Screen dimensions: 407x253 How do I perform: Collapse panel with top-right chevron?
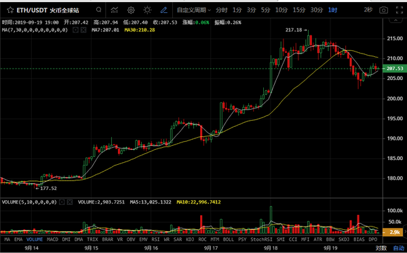click(395, 20)
